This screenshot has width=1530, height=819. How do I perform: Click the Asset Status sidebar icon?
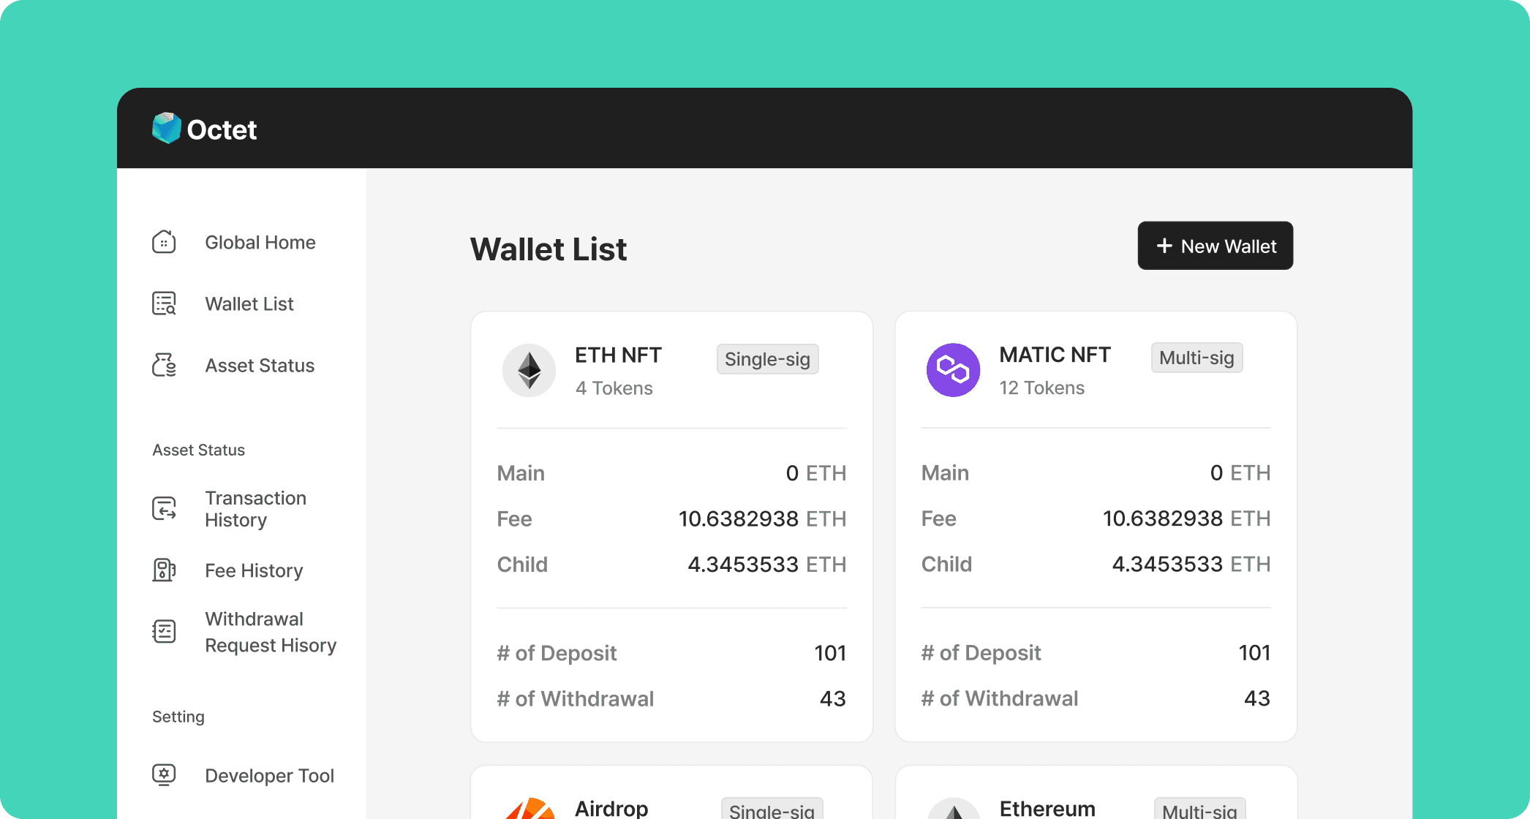click(164, 363)
